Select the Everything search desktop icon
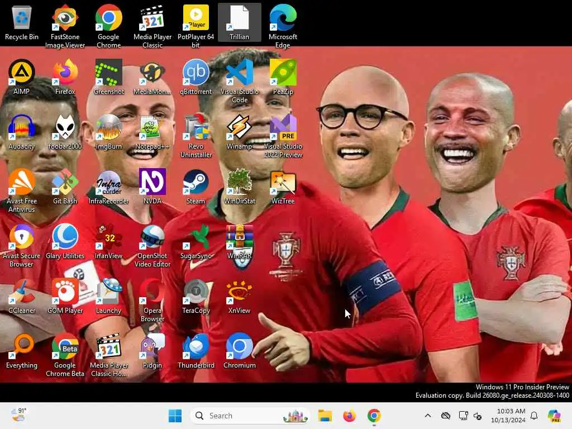This screenshot has width=572, height=429. coord(22,351)
